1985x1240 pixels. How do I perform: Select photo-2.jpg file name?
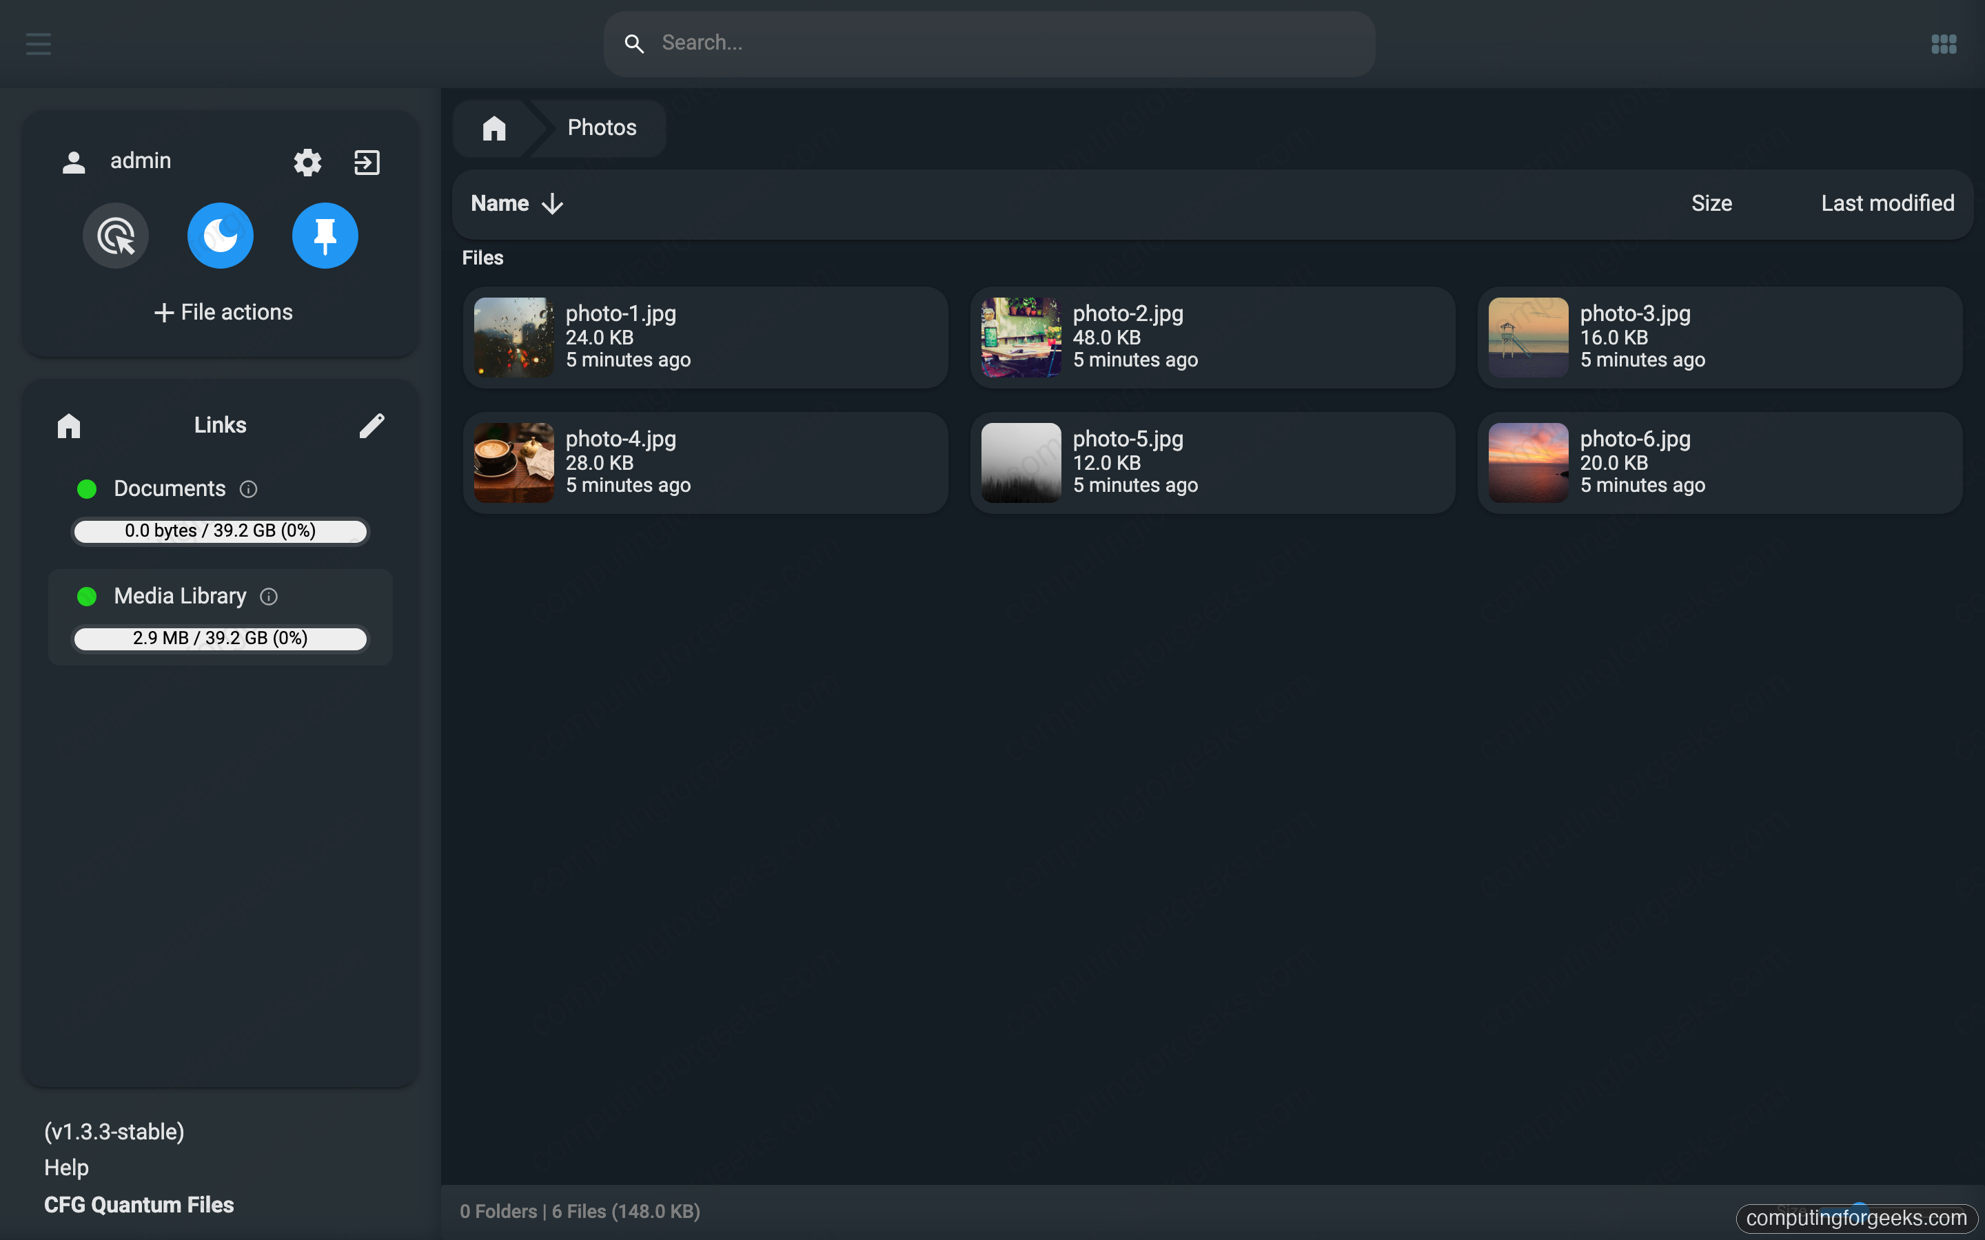pyautogui.click(x=1128, y=314)
